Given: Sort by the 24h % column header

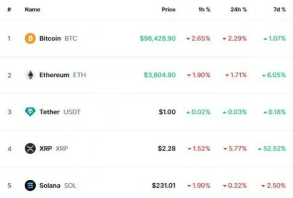Looking at the screenshot, I should 239,10.
